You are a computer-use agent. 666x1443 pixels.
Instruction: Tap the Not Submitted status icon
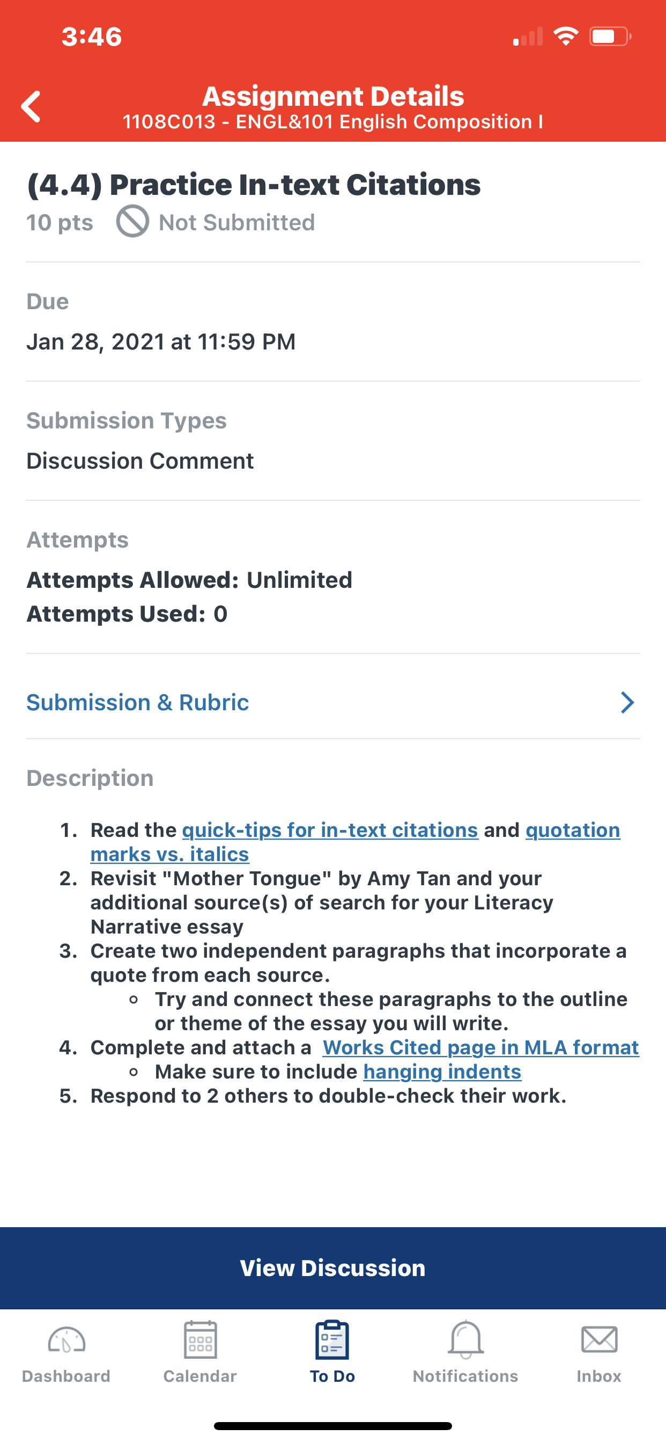[132, 221]
